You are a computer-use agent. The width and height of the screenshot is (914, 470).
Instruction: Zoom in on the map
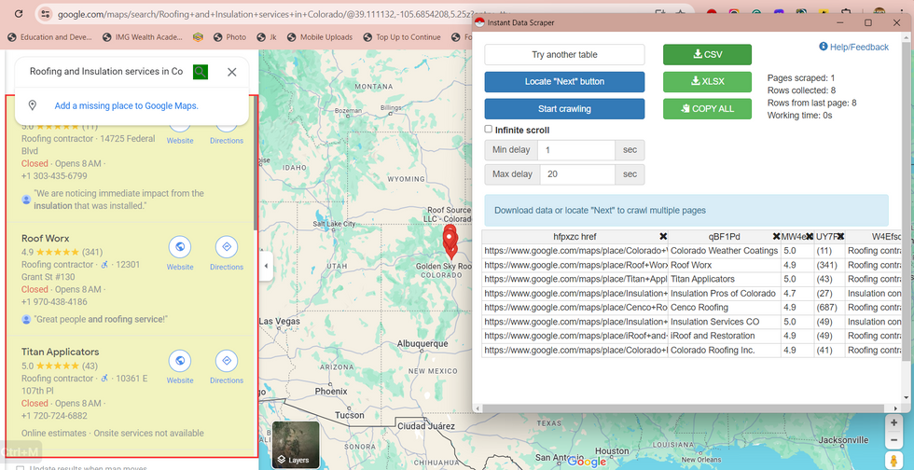893,422
